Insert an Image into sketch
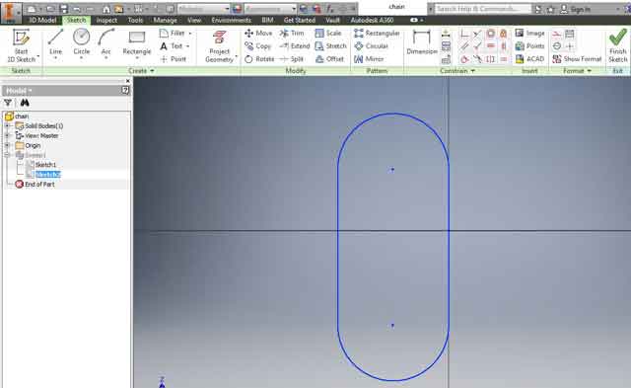Image resolution: width=631 pixels, height=388 pixels. point(529,33)
